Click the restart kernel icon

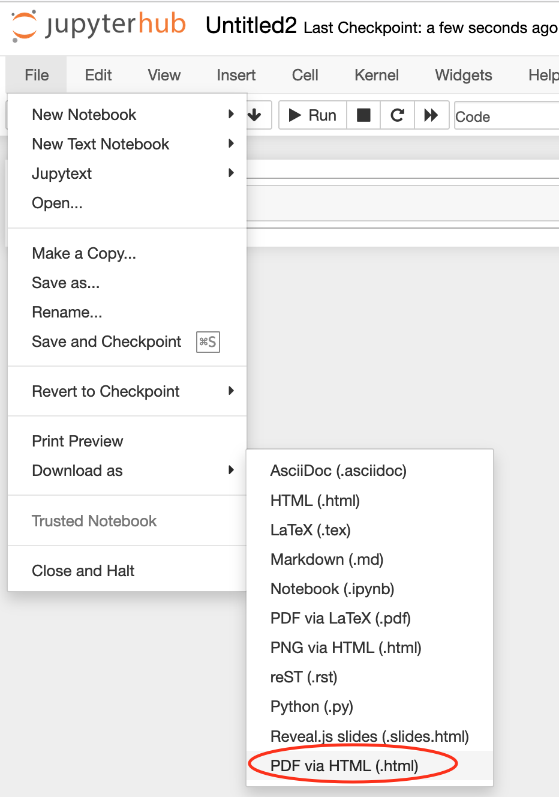(397, 115)
